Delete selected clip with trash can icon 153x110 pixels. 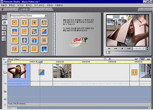point(110,59)
